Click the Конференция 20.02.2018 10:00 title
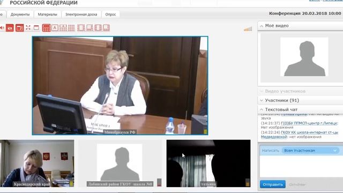This screenshot has width=343, height=193. pos(305,13)
